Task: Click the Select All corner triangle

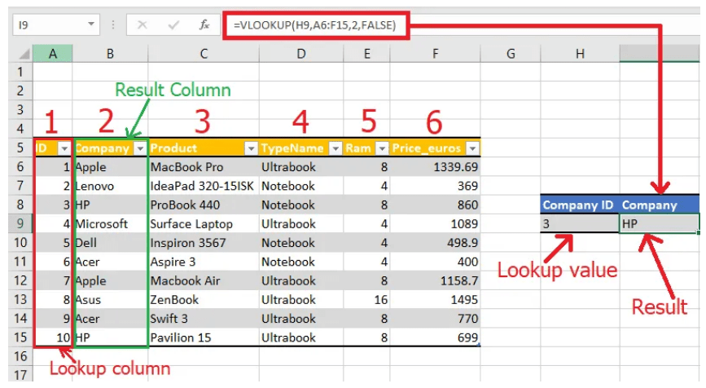Action: pyautogui.click(x=24, y=54)
